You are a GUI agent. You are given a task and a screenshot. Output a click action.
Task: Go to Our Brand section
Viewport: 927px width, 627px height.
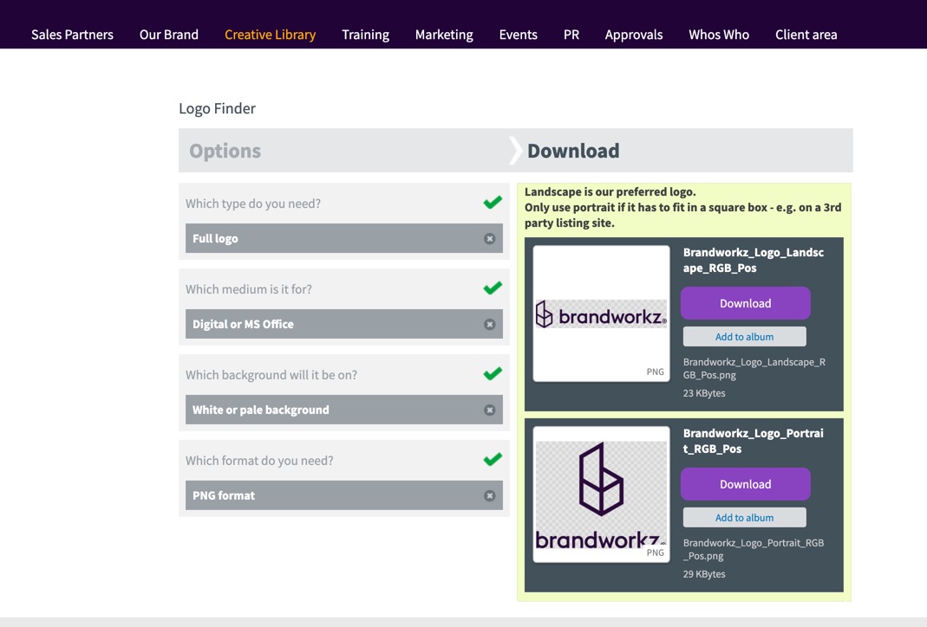pos(169,35)
